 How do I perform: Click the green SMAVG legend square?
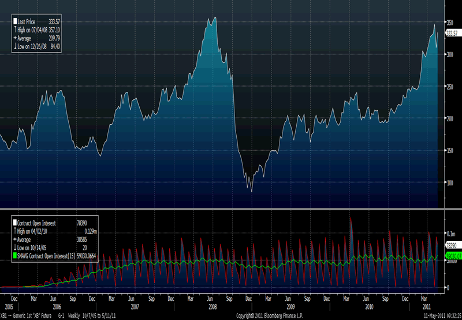(x=15, y=256)
